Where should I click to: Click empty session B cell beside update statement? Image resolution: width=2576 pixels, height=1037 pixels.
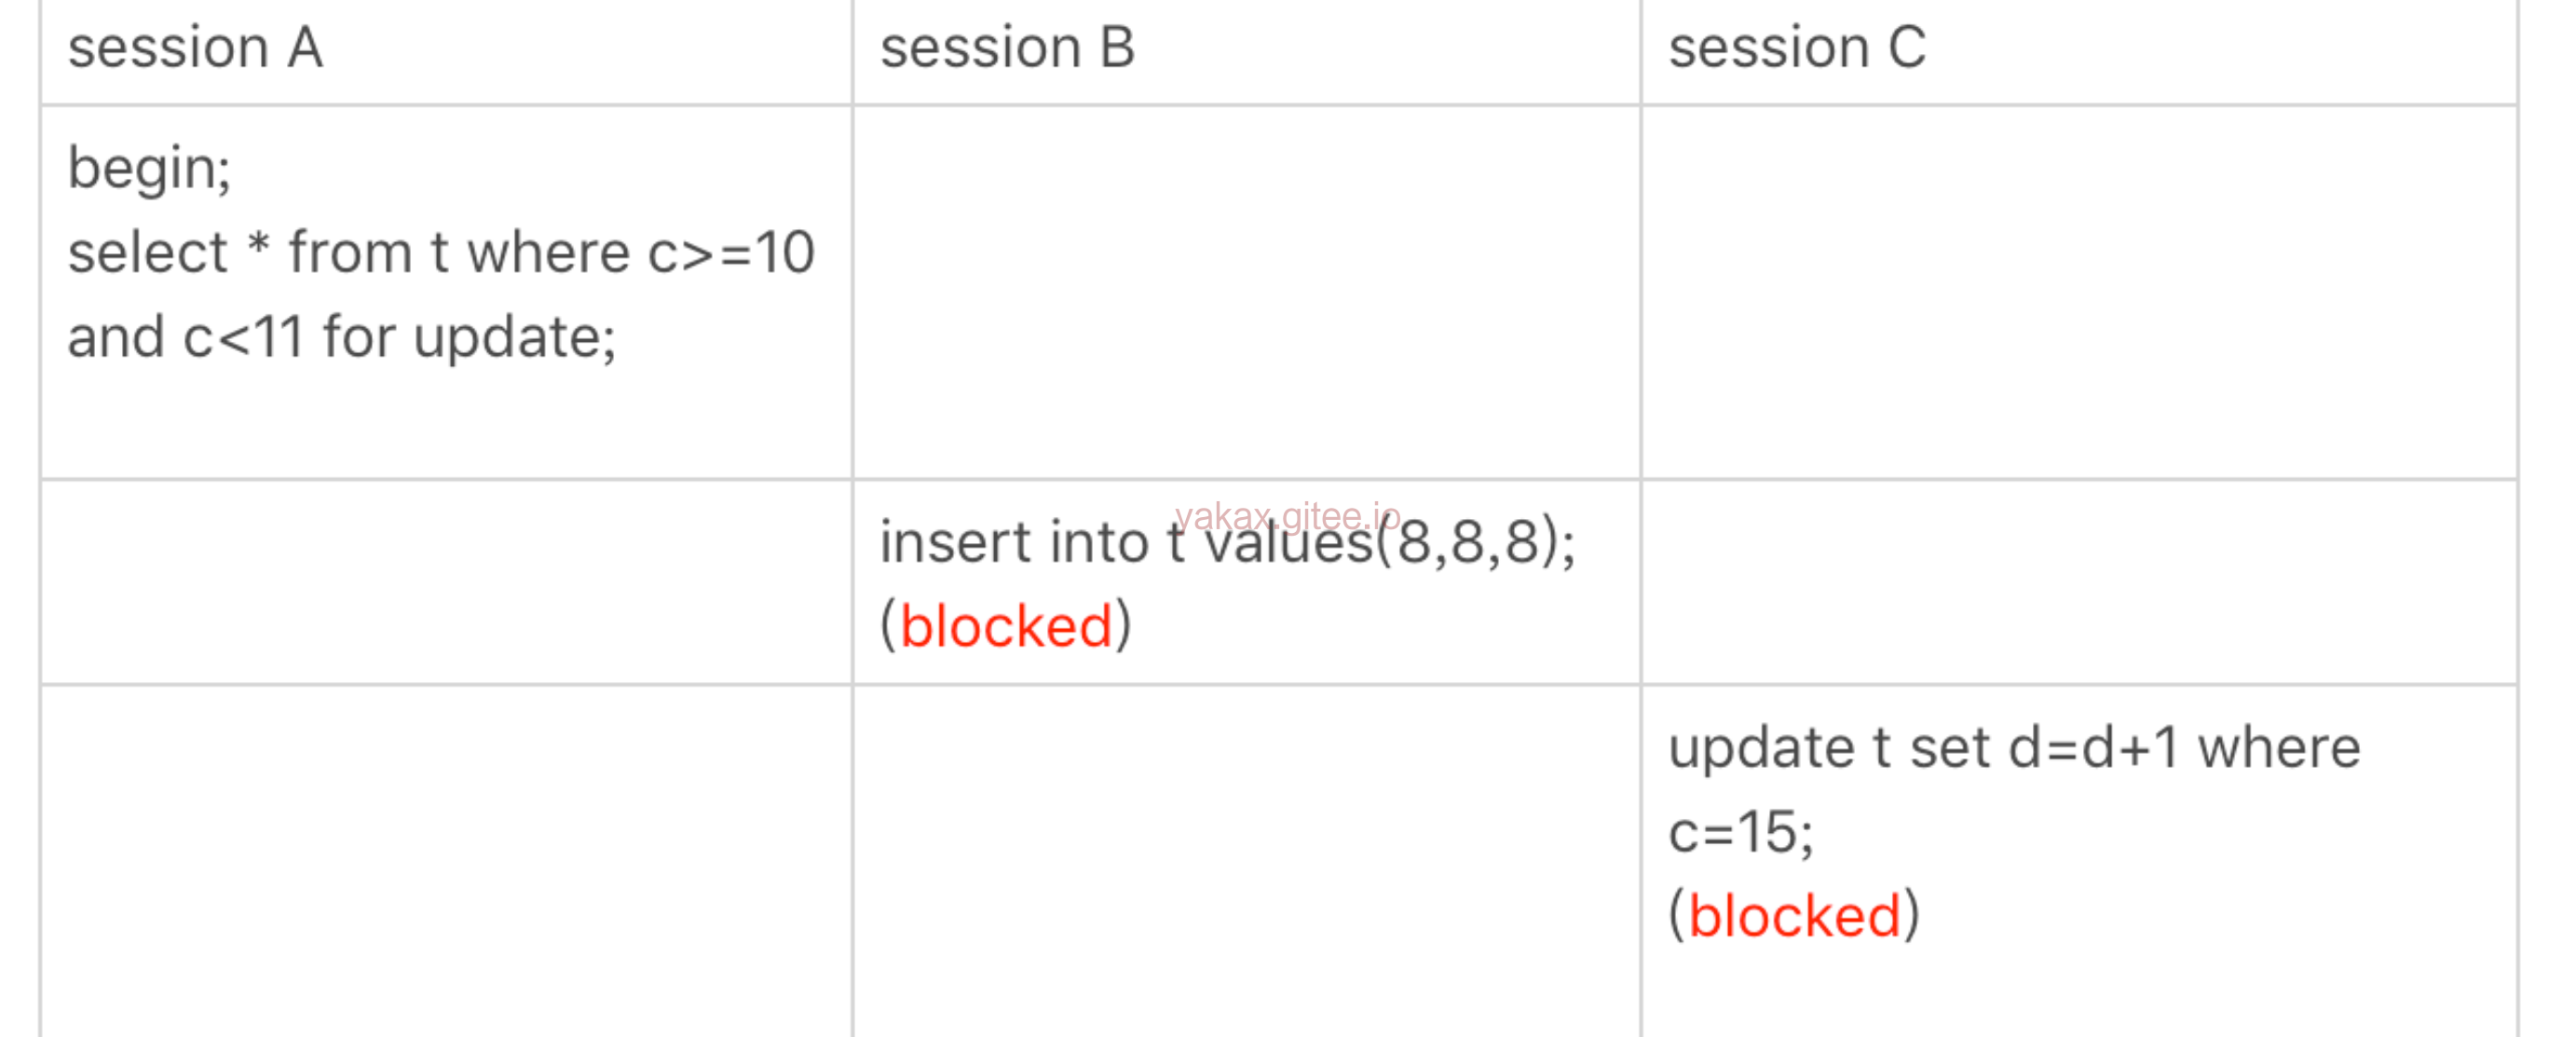point(1246,860)
